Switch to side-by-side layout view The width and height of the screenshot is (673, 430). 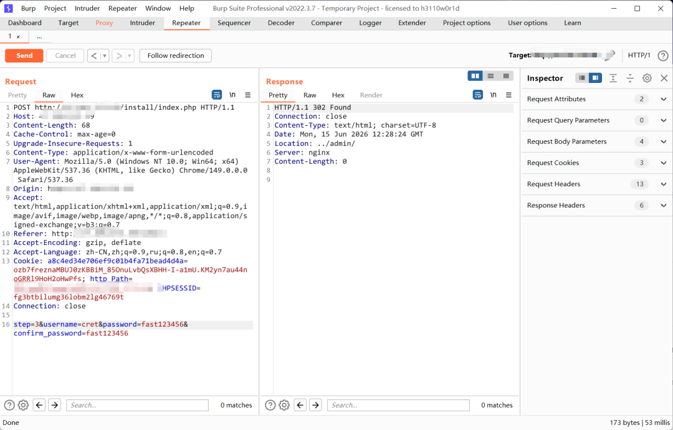[475, 76]
